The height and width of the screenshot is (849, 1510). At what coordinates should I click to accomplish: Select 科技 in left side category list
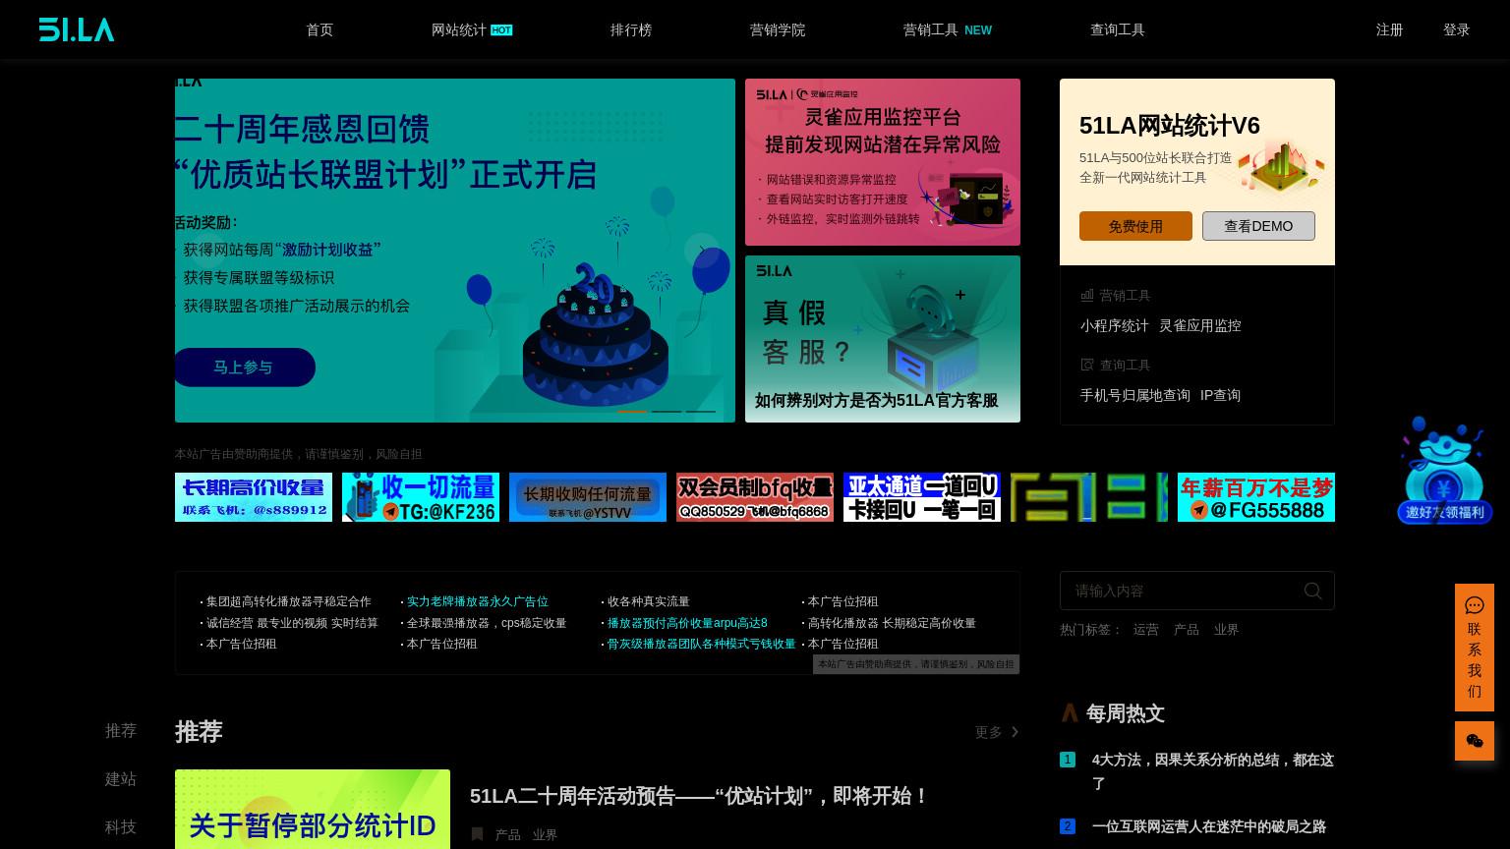tap(121, 826)
